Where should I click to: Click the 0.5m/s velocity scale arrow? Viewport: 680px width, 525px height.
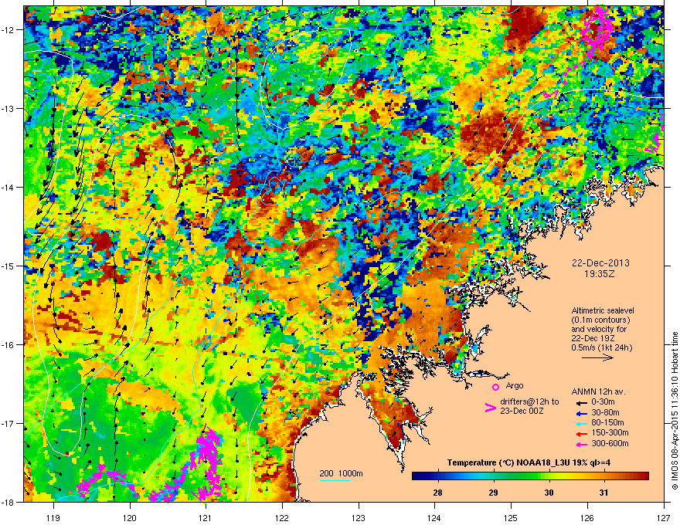(597, 357)
